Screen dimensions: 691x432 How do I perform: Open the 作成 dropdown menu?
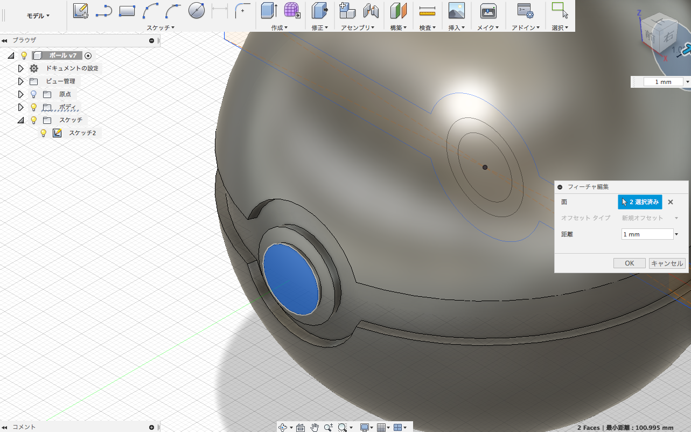(280, 27)
